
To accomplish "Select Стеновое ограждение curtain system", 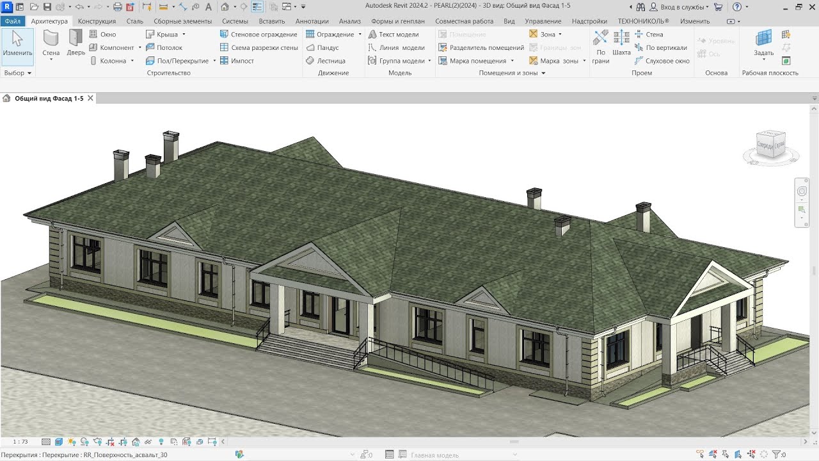I will tap(258, 34).
